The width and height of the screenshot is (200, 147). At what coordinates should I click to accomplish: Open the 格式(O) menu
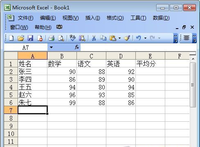coord(115,18)
